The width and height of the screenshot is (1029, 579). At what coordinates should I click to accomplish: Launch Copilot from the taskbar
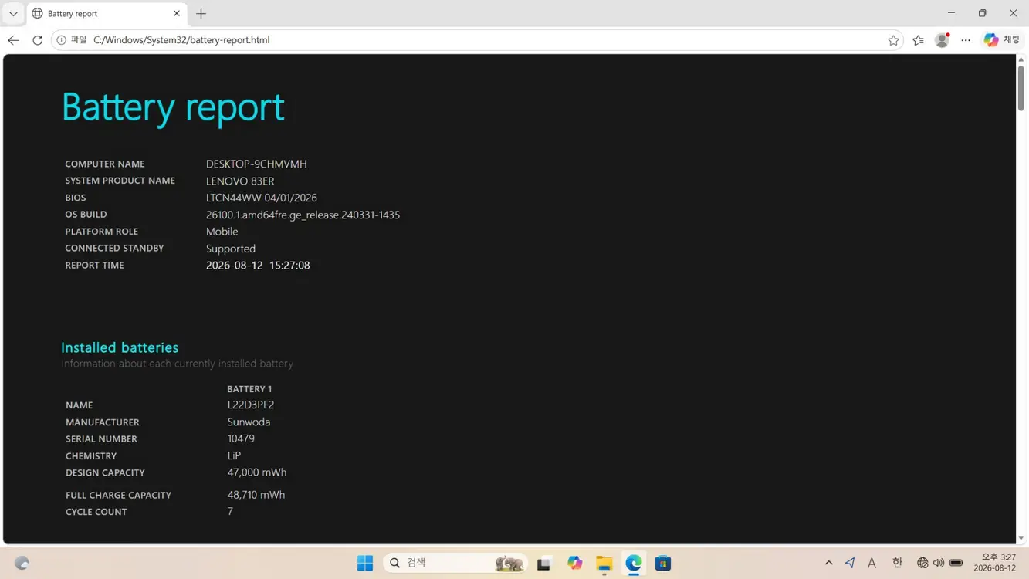click(x=574, y=563)
